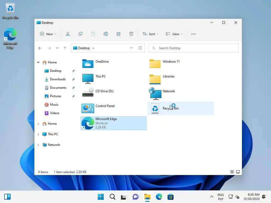Open Pictures in the navigation pane

pyautogui.click(x=56, y=96)
